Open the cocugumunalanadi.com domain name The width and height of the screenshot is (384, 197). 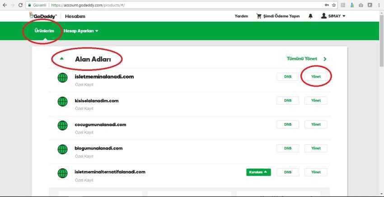click(x=100, y=124)
